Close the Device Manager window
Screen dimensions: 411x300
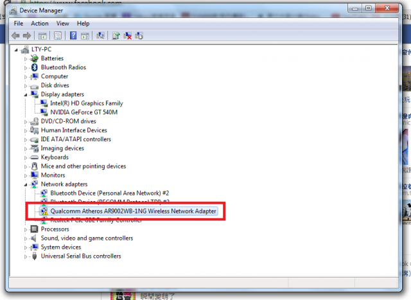[x=387, y=8]
